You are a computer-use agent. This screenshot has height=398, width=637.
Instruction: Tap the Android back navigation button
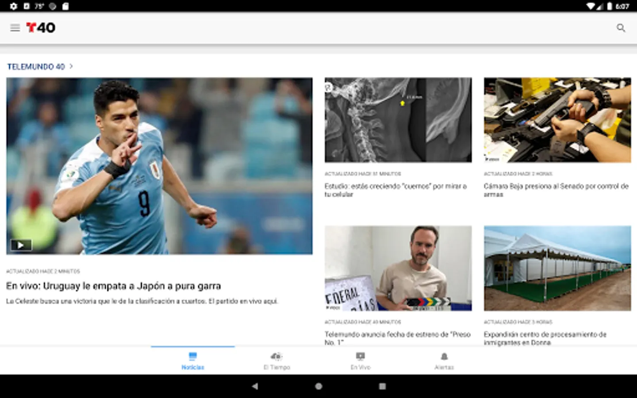255,386
